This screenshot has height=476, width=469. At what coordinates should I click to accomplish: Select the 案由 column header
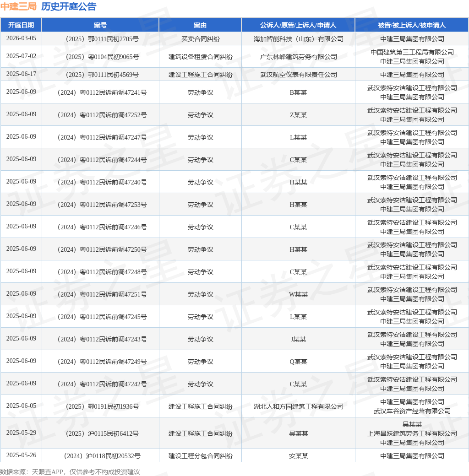click(x=200, y=25)
